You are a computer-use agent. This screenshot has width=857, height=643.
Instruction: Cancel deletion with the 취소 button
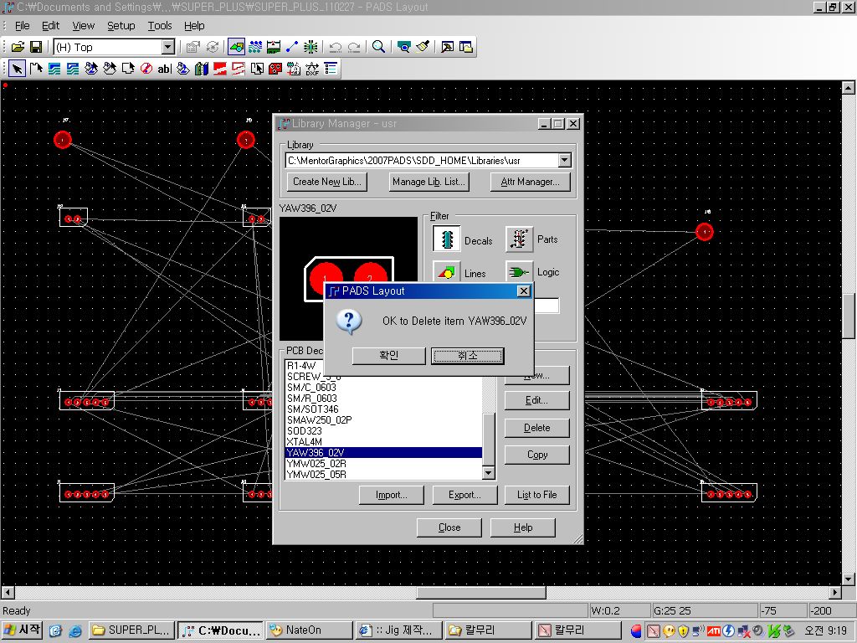click(467, 355)
